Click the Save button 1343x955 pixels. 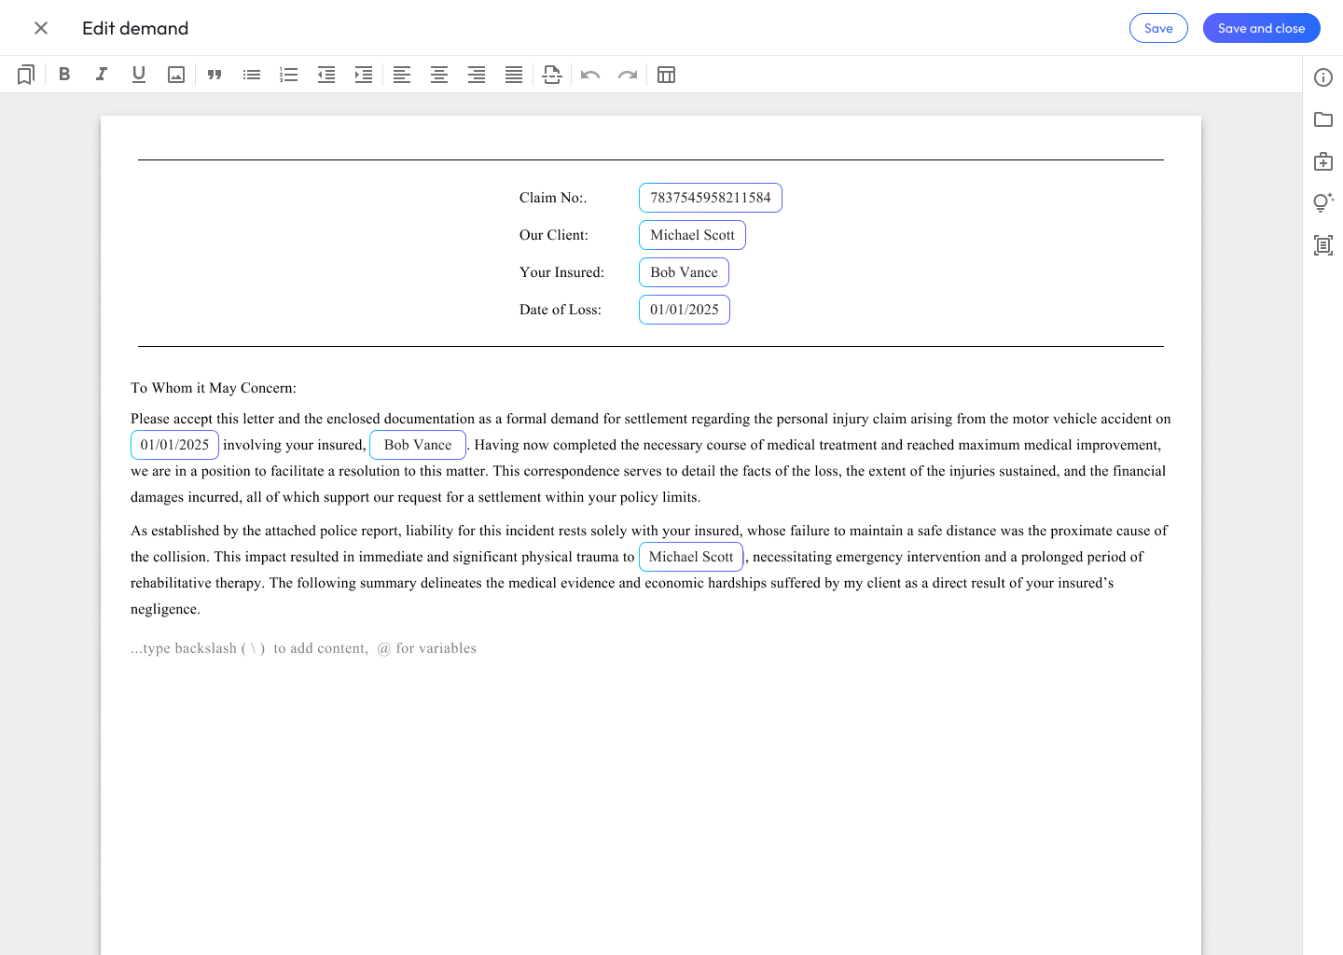1158,28
